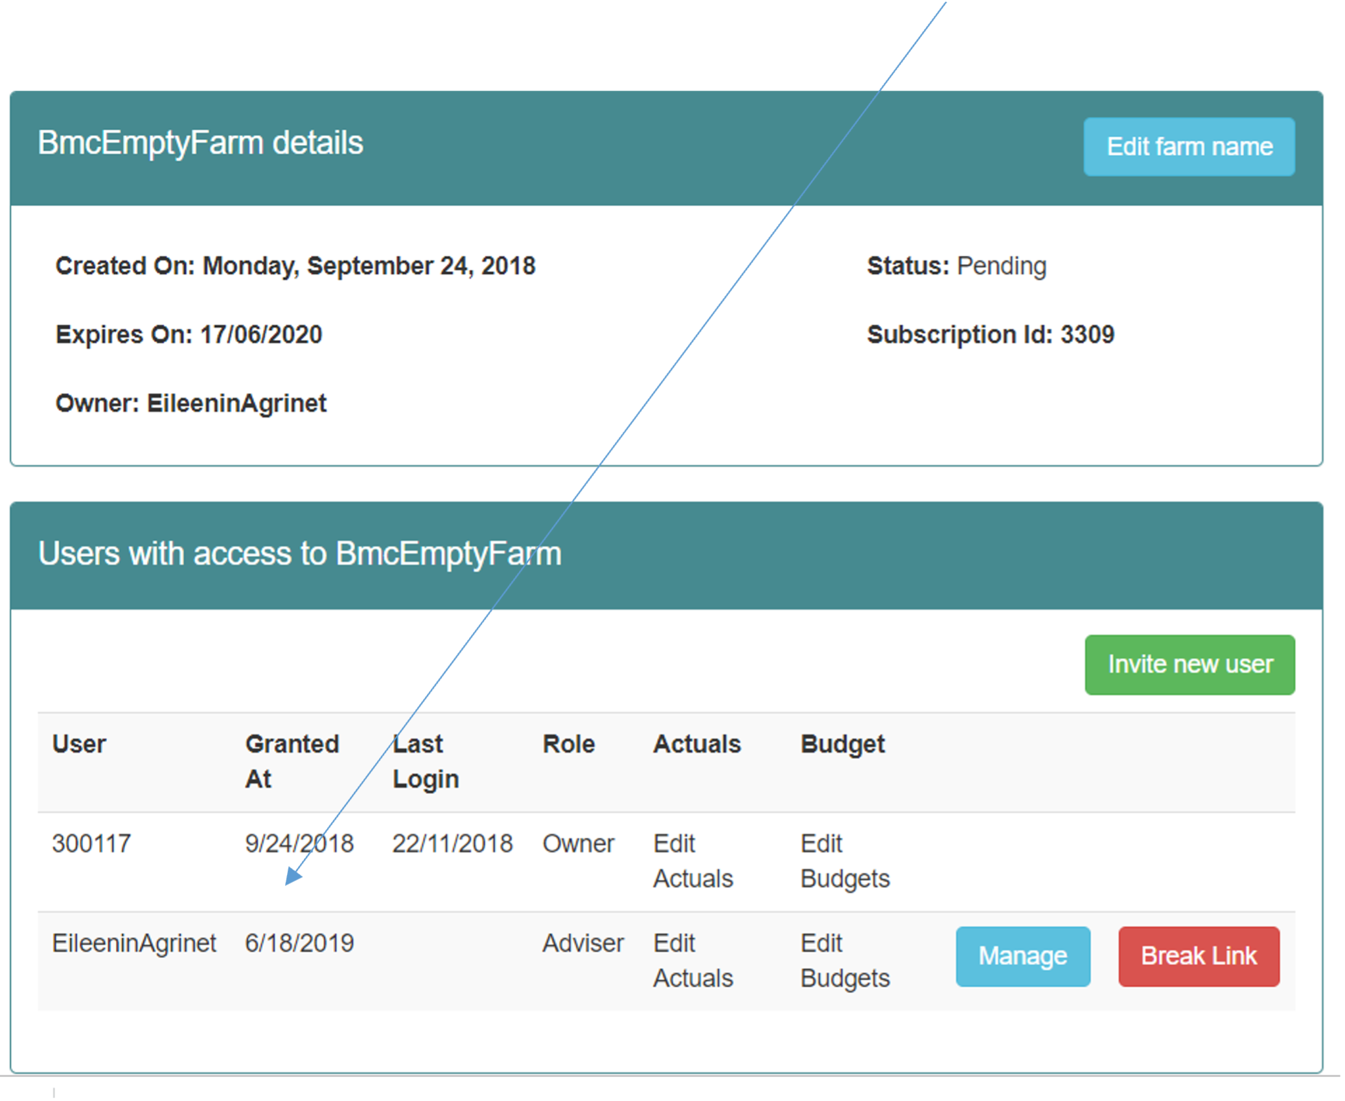Click the Edit farm name button

[x=1189, y=147]
